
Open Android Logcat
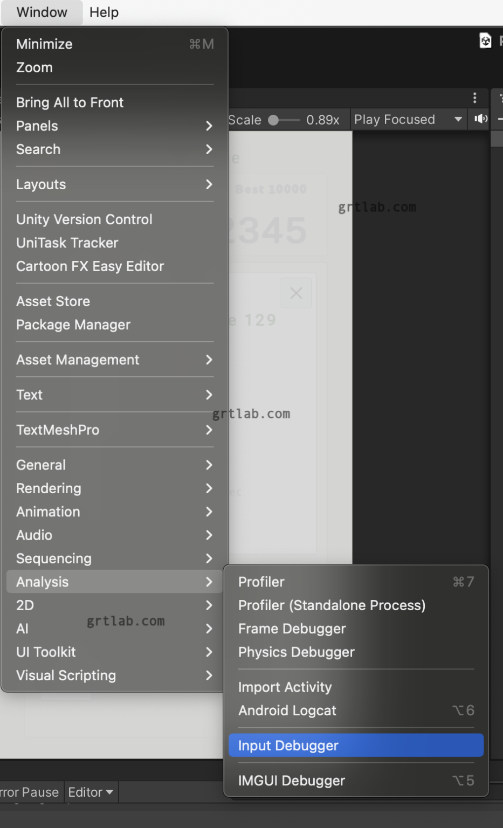(x=287, y=710)
